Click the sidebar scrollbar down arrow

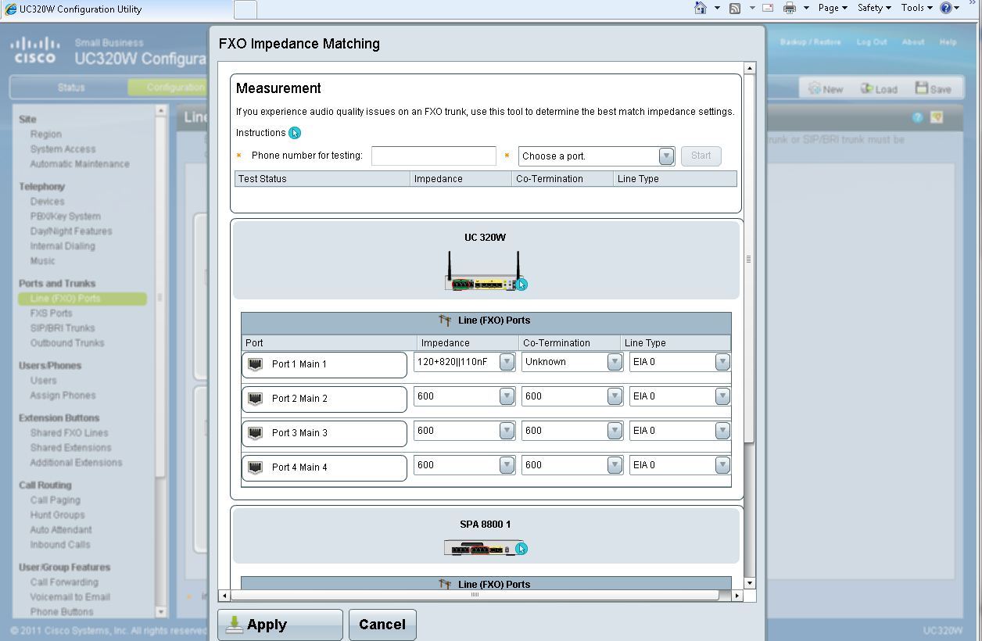(161, 612)
